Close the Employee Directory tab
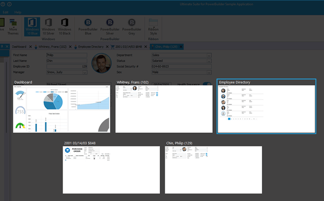 click(107, 46)
